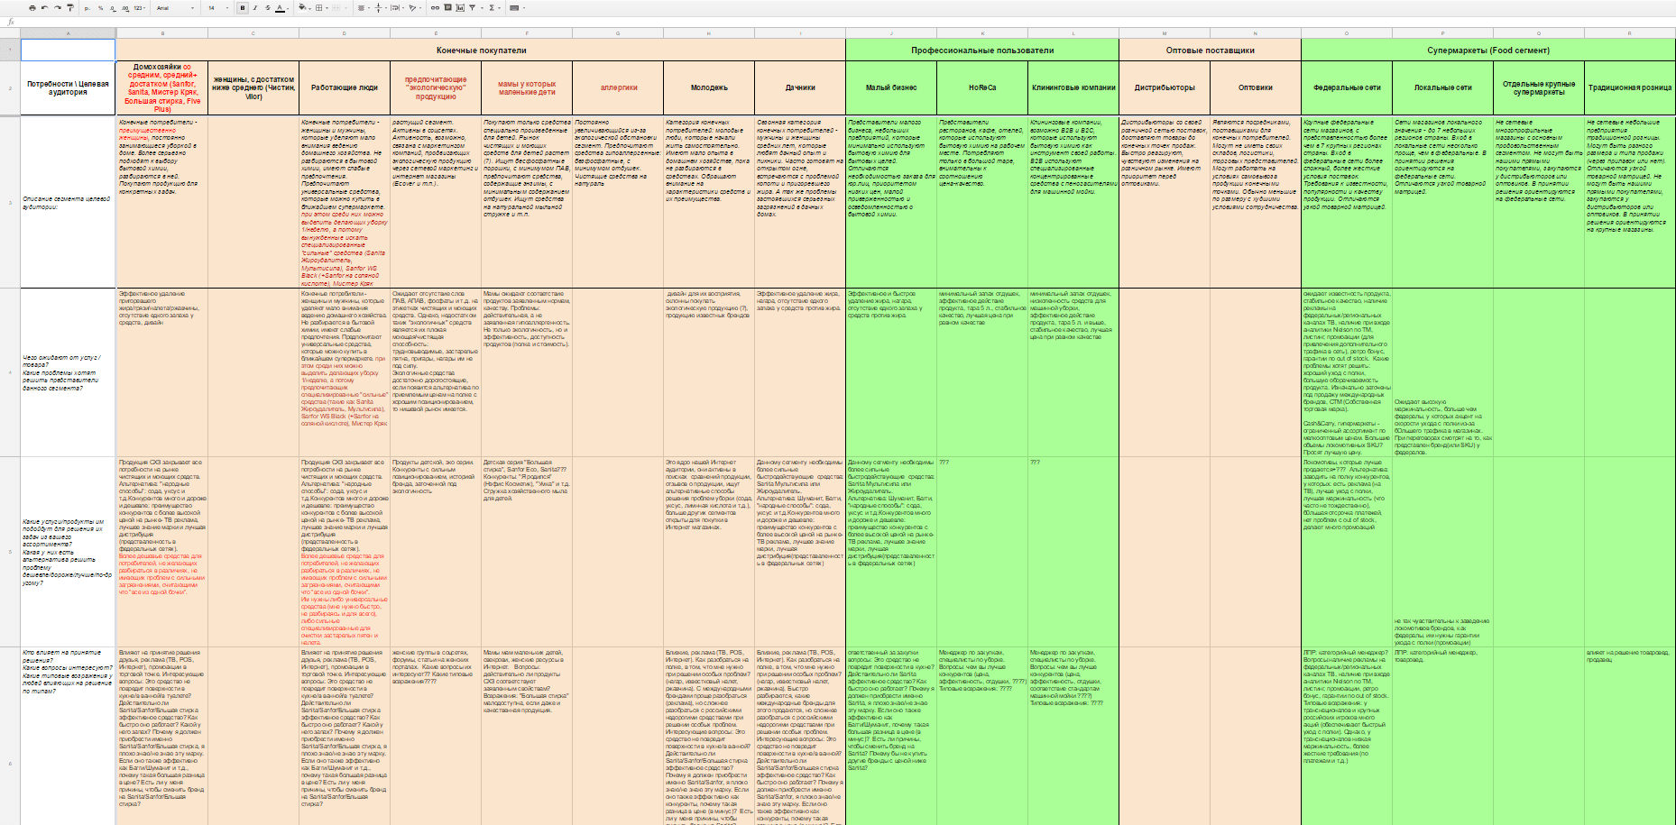Select the 'Федеральные сети' column heading
The width and height of the screenshot is (1676, 825).
pos(1347,87)
